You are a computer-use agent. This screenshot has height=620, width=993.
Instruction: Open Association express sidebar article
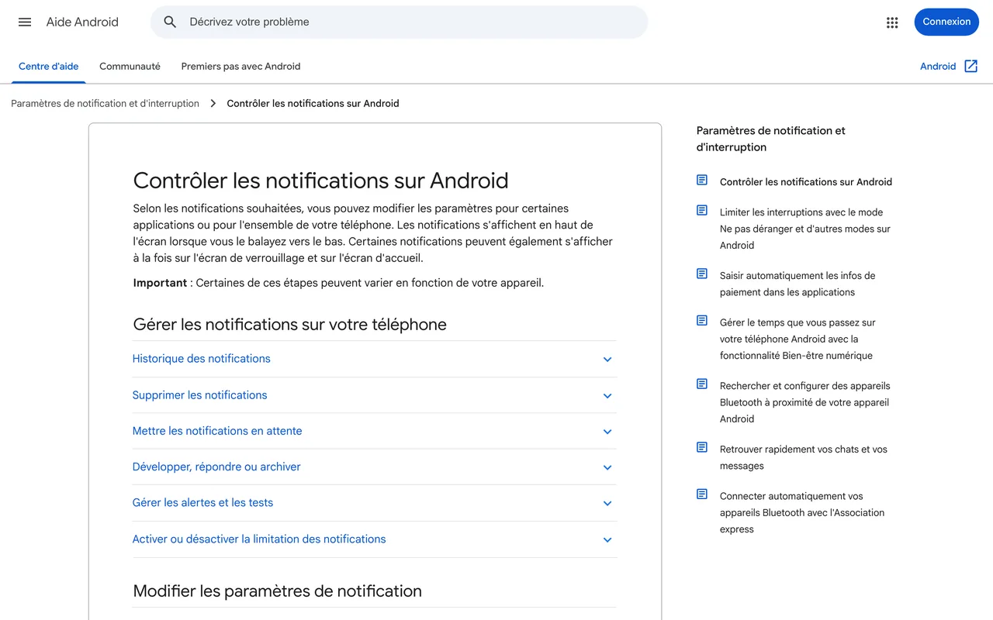coord(802,513)
